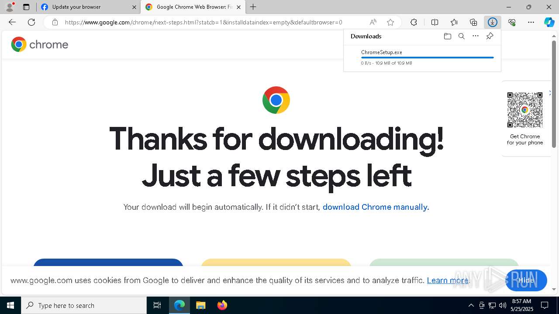Open the Extensions puzzle icon
The image size is (559, 314).
tap(414, 22)
